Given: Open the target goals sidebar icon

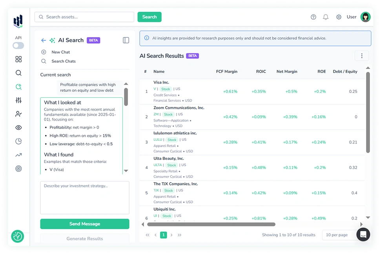Looking at the screenshot, I should click(x=18, y=169).
